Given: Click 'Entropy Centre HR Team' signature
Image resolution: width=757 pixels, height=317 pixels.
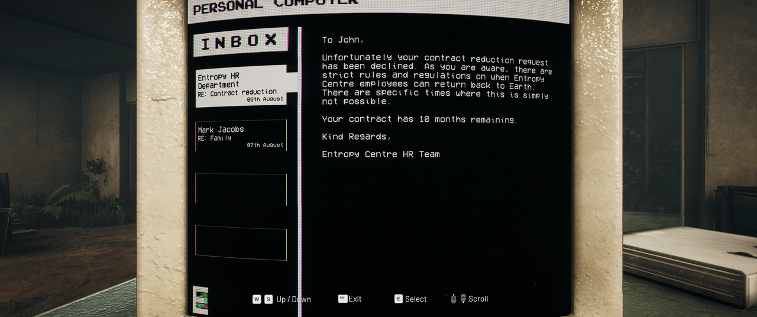Looking at the screenshot, I should [381, 154].
